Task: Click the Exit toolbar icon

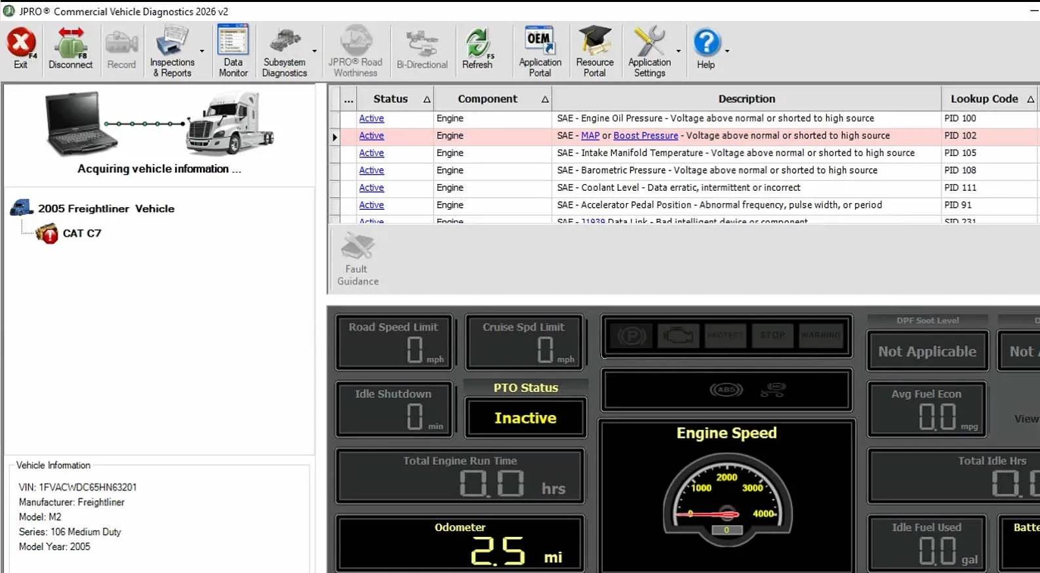Action: click(21, 49)
